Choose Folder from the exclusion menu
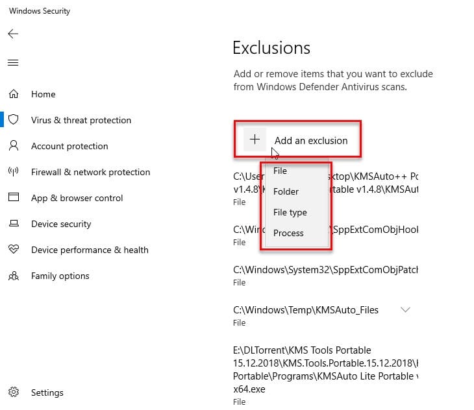Image resolution: width=474 pixels, height=410 pixels. click(x=286, y=191)
